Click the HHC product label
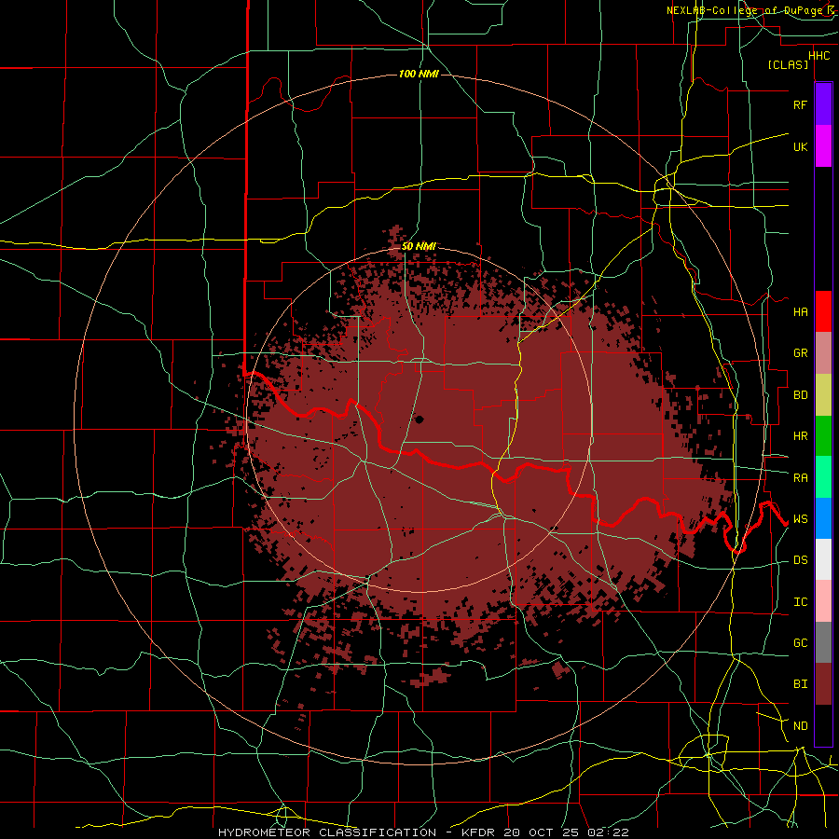The image size is (839, 839). [x=818, y=56]
